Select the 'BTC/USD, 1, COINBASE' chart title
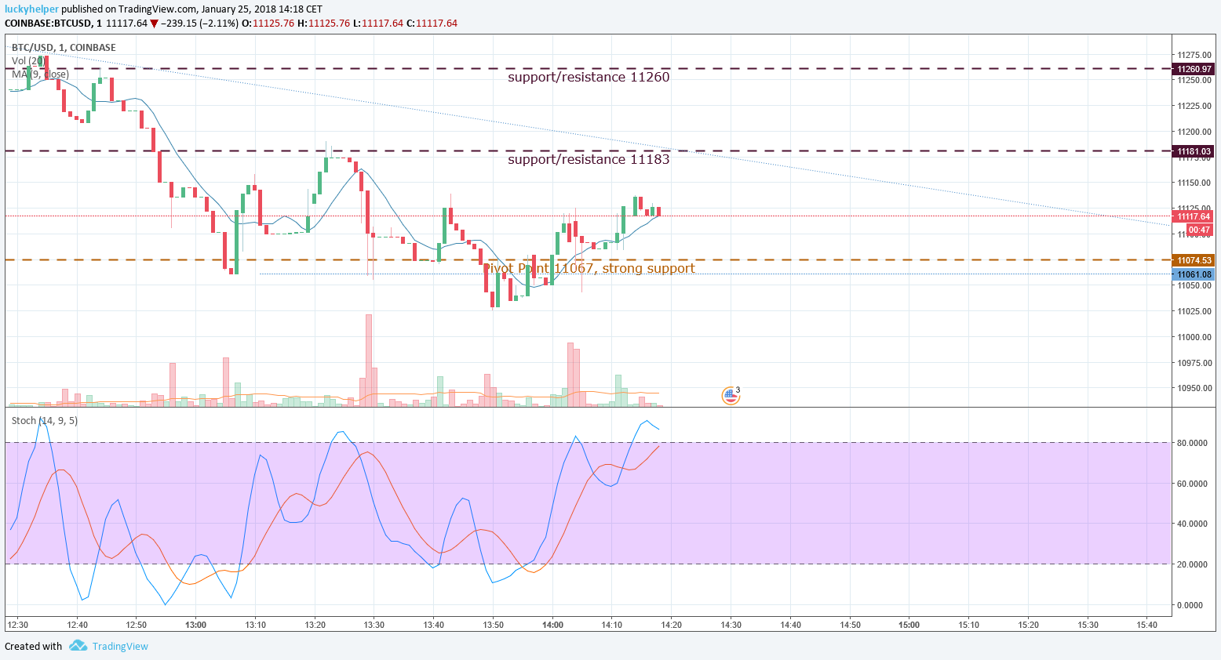Image resolution: width=1221 pixels, height=660 pixels. pos(64,47)
